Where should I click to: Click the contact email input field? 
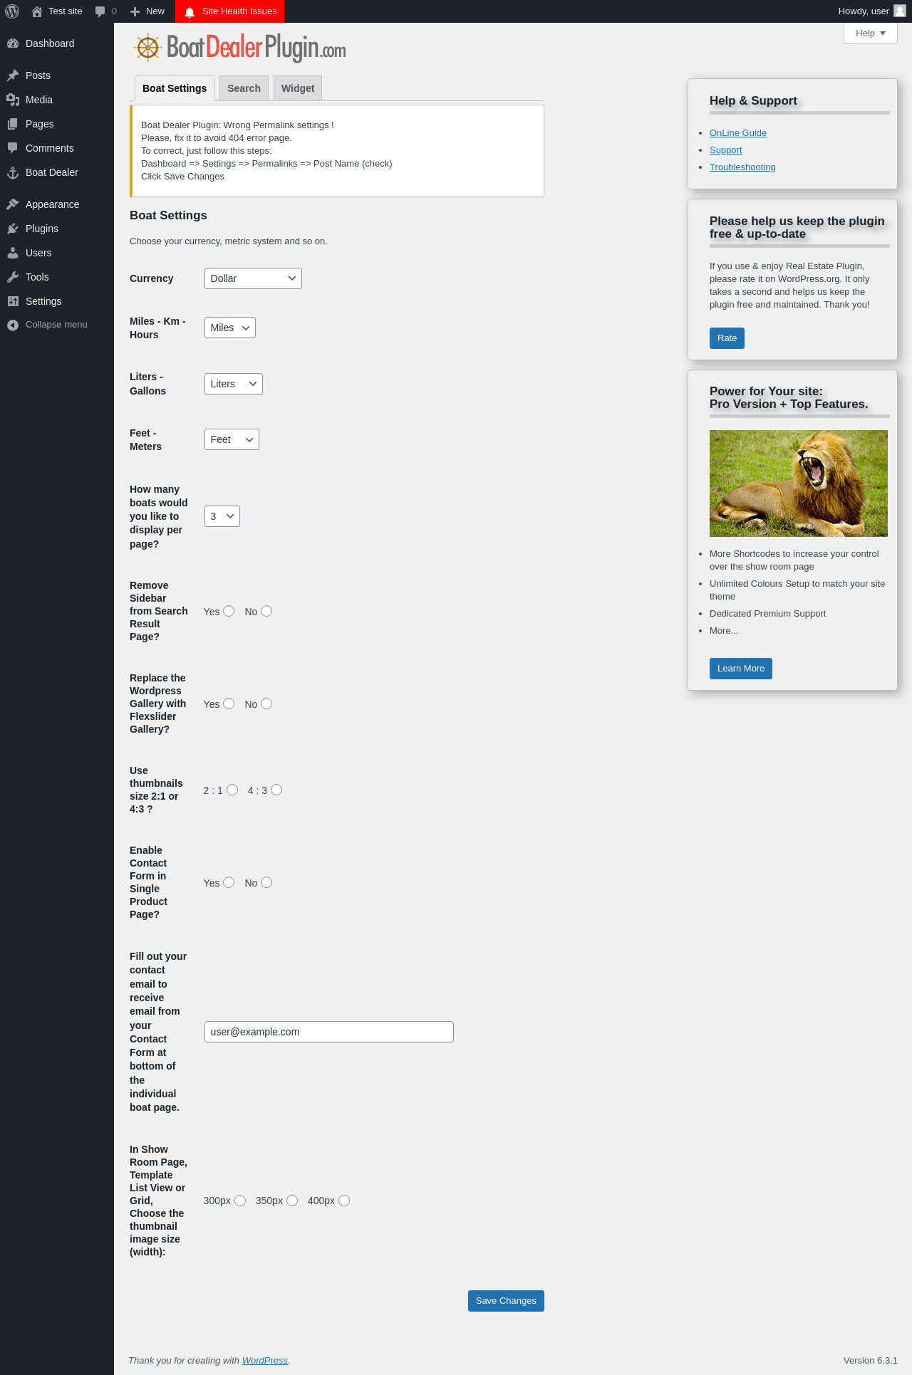(x=329, y=1032)
